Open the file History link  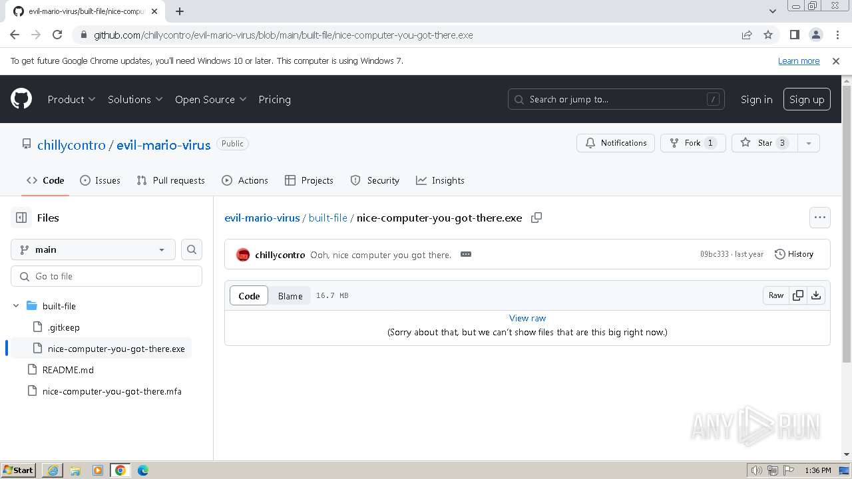(794, 254)
